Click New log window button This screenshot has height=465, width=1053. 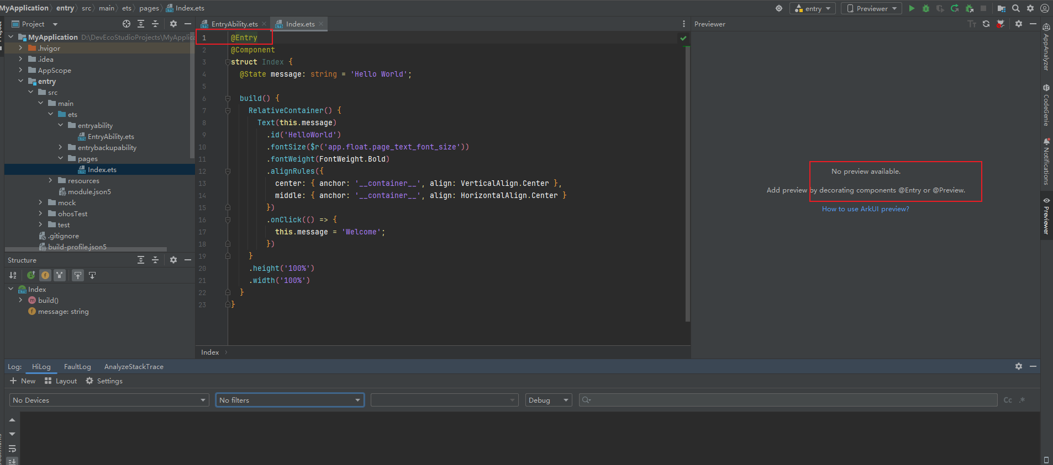tap(23, 381)
